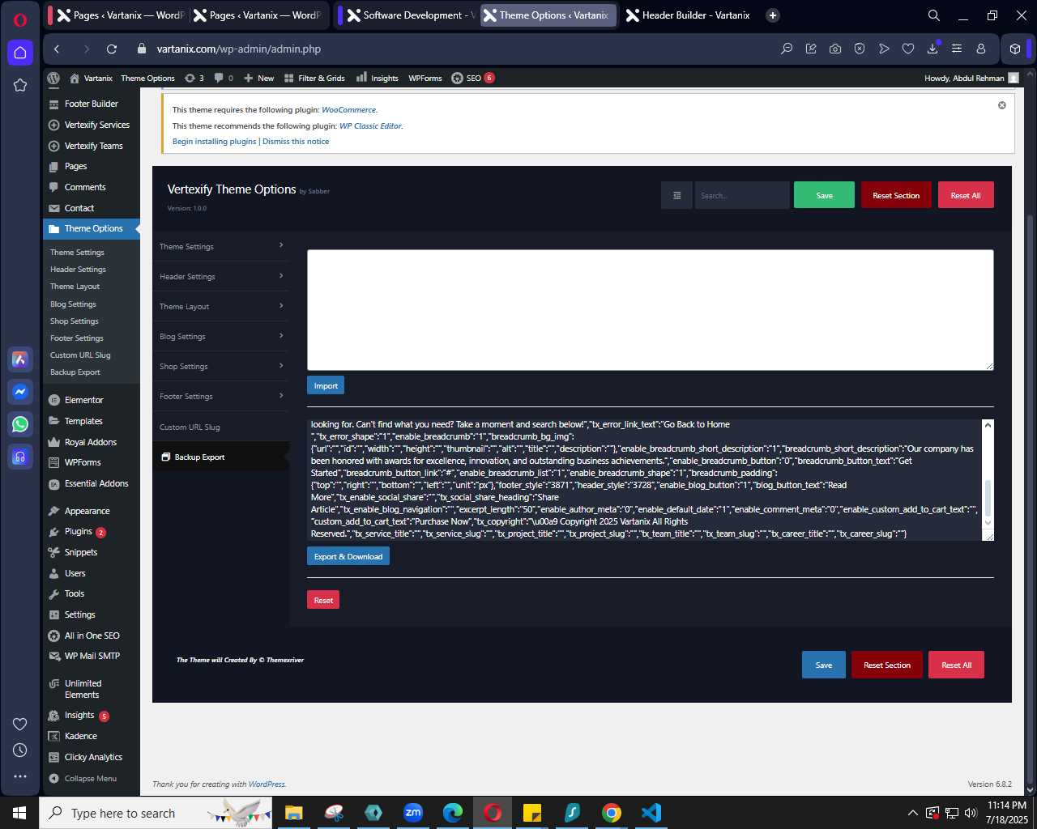Expand Shop Settings section
The image size is (1037, 829).
click(220, 366)
